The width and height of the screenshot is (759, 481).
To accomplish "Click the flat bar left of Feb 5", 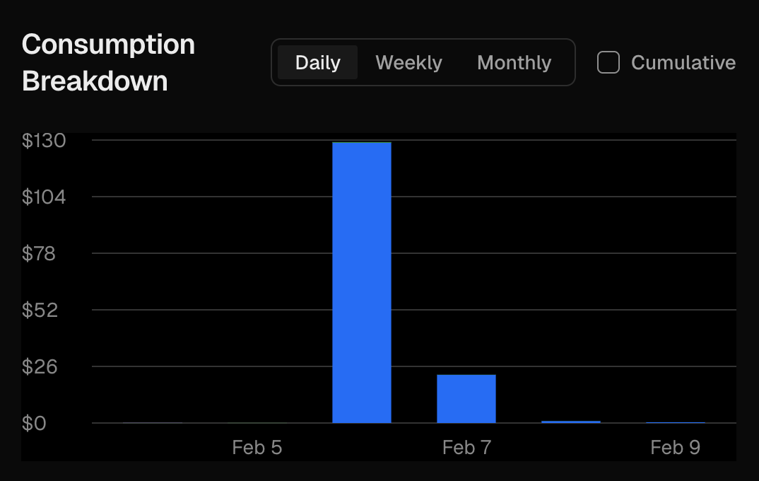I will pos(153,422).
